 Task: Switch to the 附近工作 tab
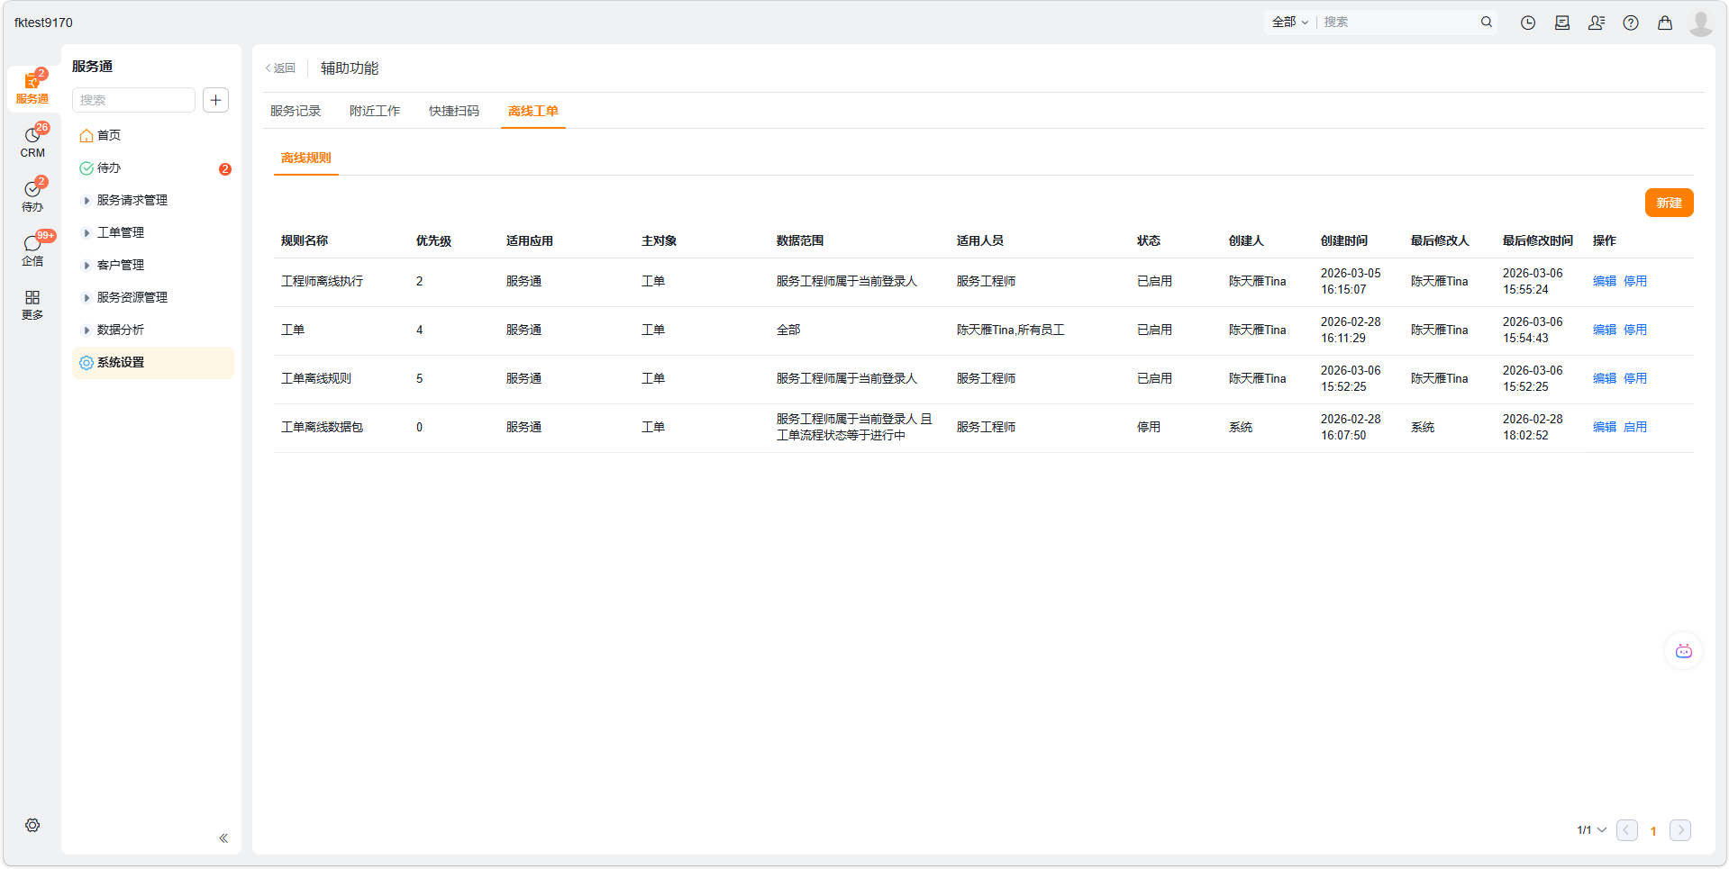coord(375,111)
